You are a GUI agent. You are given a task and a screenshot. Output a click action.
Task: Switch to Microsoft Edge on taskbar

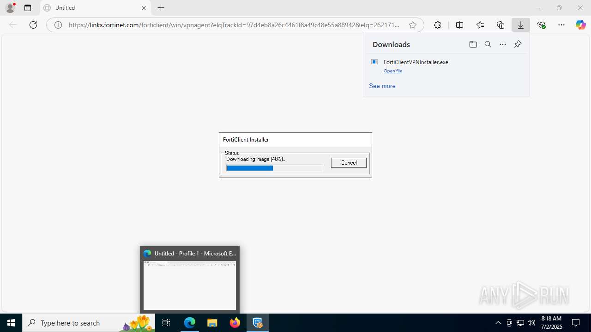(190, 323)
